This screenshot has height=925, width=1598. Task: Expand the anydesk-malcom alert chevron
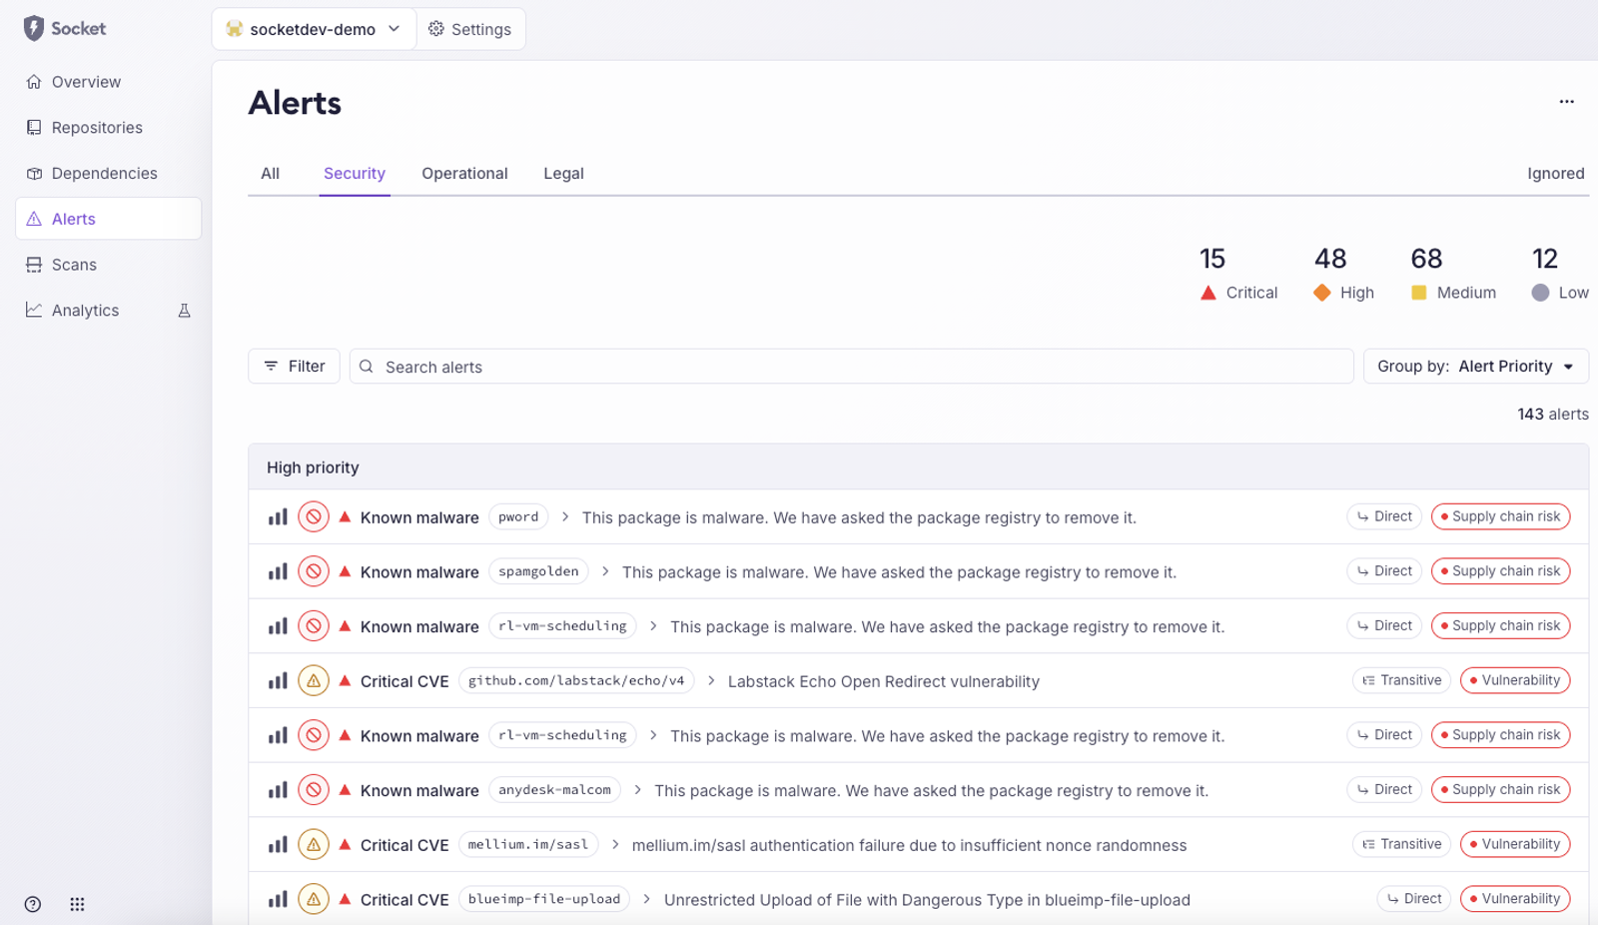coord(637,790)
